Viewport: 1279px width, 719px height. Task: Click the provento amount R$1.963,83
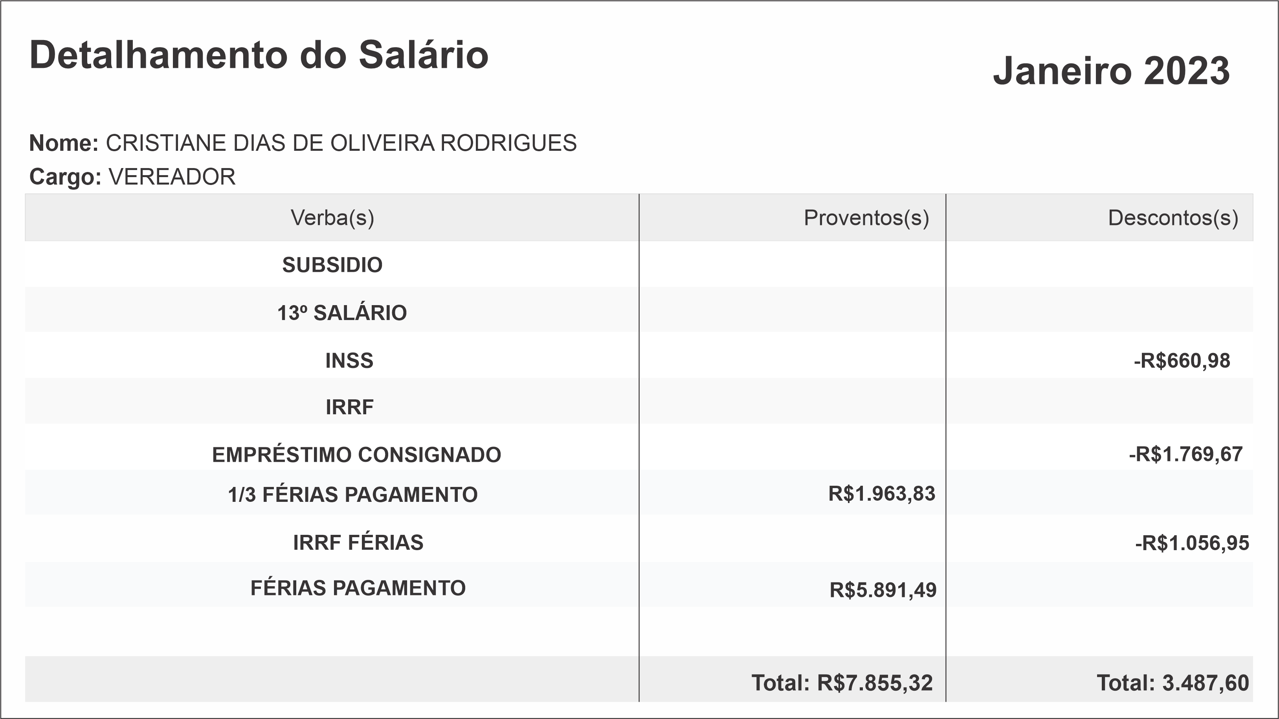tap(881, 494)
